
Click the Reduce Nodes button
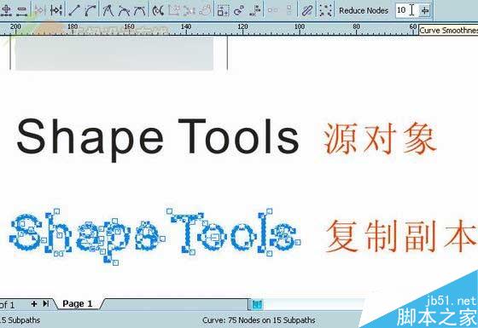[x=364, y=10]
